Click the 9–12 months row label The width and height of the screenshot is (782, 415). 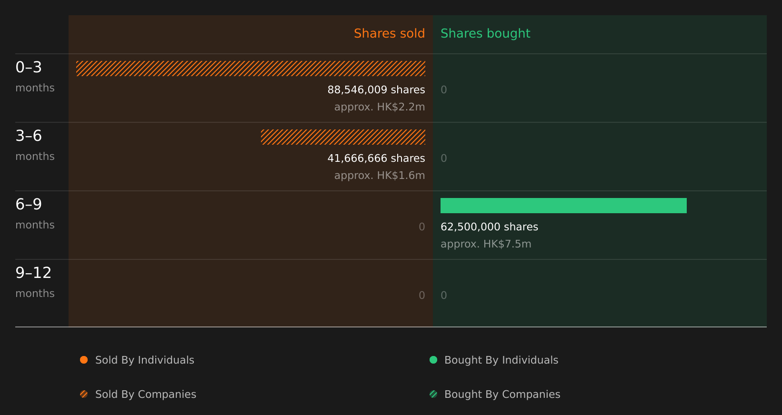coord(35,283)
